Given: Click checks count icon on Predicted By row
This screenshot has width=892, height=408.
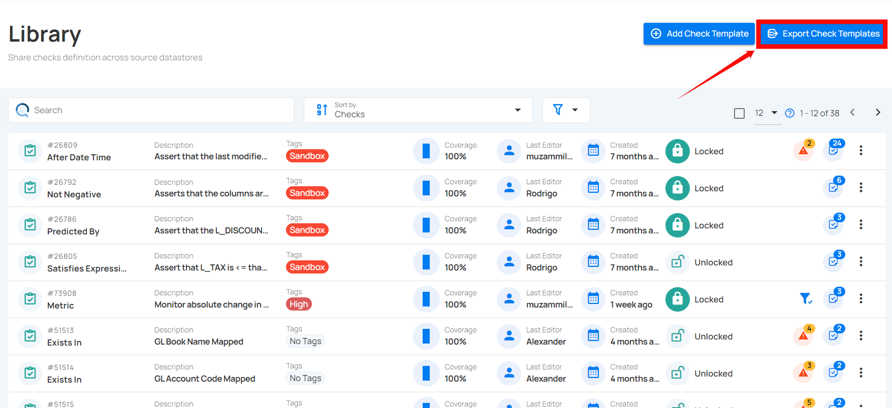Looking at the screenshot, I should (834, 224).
